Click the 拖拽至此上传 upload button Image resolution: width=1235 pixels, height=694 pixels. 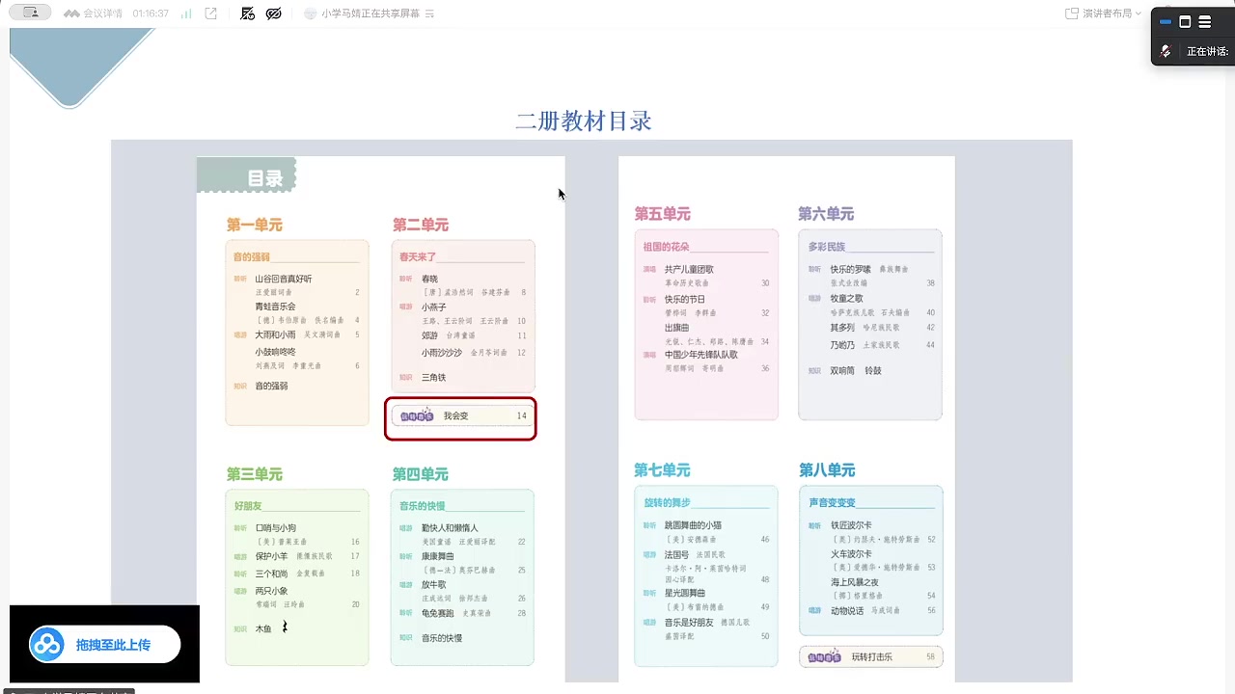104,645
